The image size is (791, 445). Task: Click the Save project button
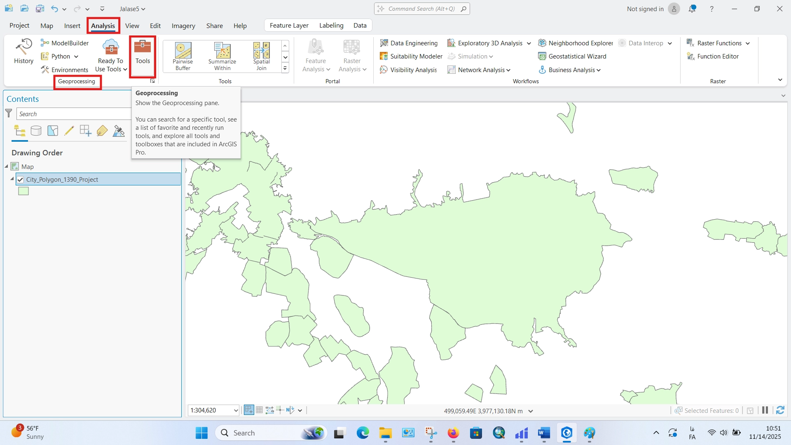pyautogui.click(x=40, y=9)
